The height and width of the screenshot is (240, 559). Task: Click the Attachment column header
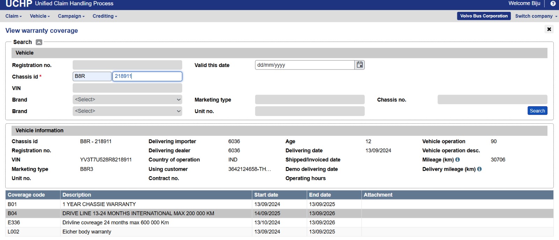[458, 195]
